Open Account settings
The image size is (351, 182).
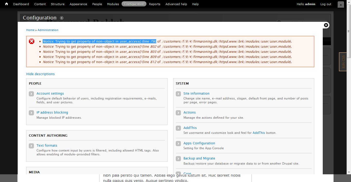tap(50, 94)
